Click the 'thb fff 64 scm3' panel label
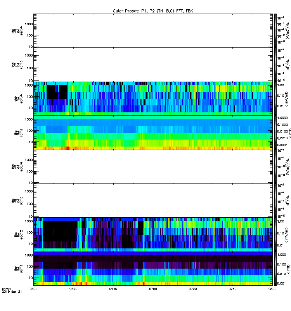 tap(17, 65)
